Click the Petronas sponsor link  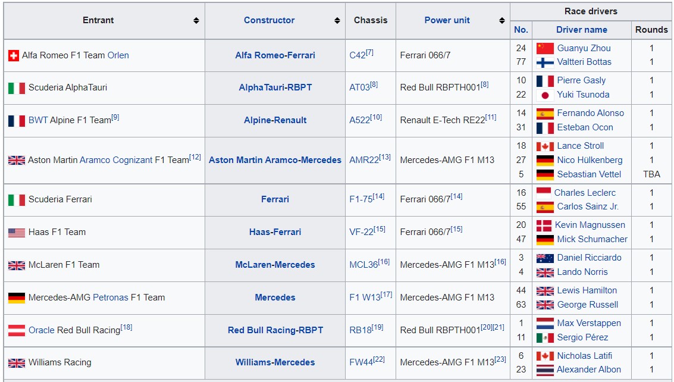pos(111,298)
